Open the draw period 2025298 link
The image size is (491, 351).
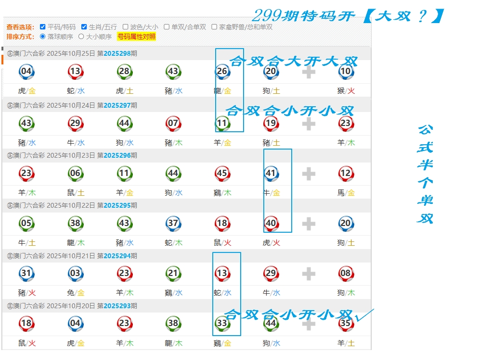[x=117, y=53]
